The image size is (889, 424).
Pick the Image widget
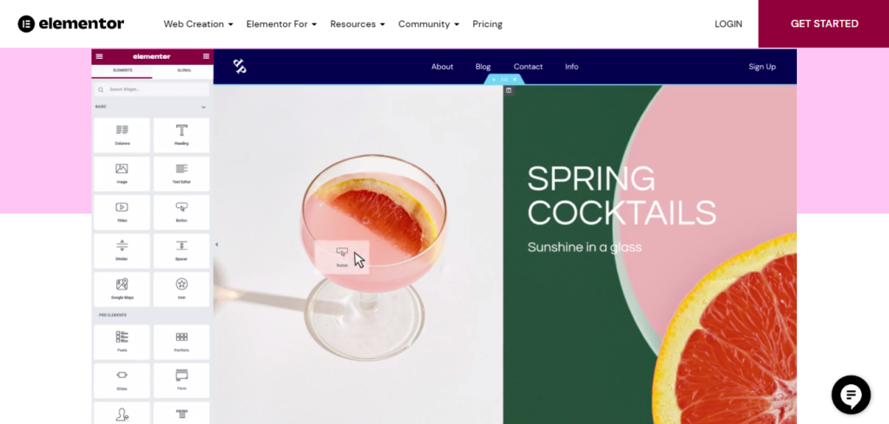tap(122, 173)
